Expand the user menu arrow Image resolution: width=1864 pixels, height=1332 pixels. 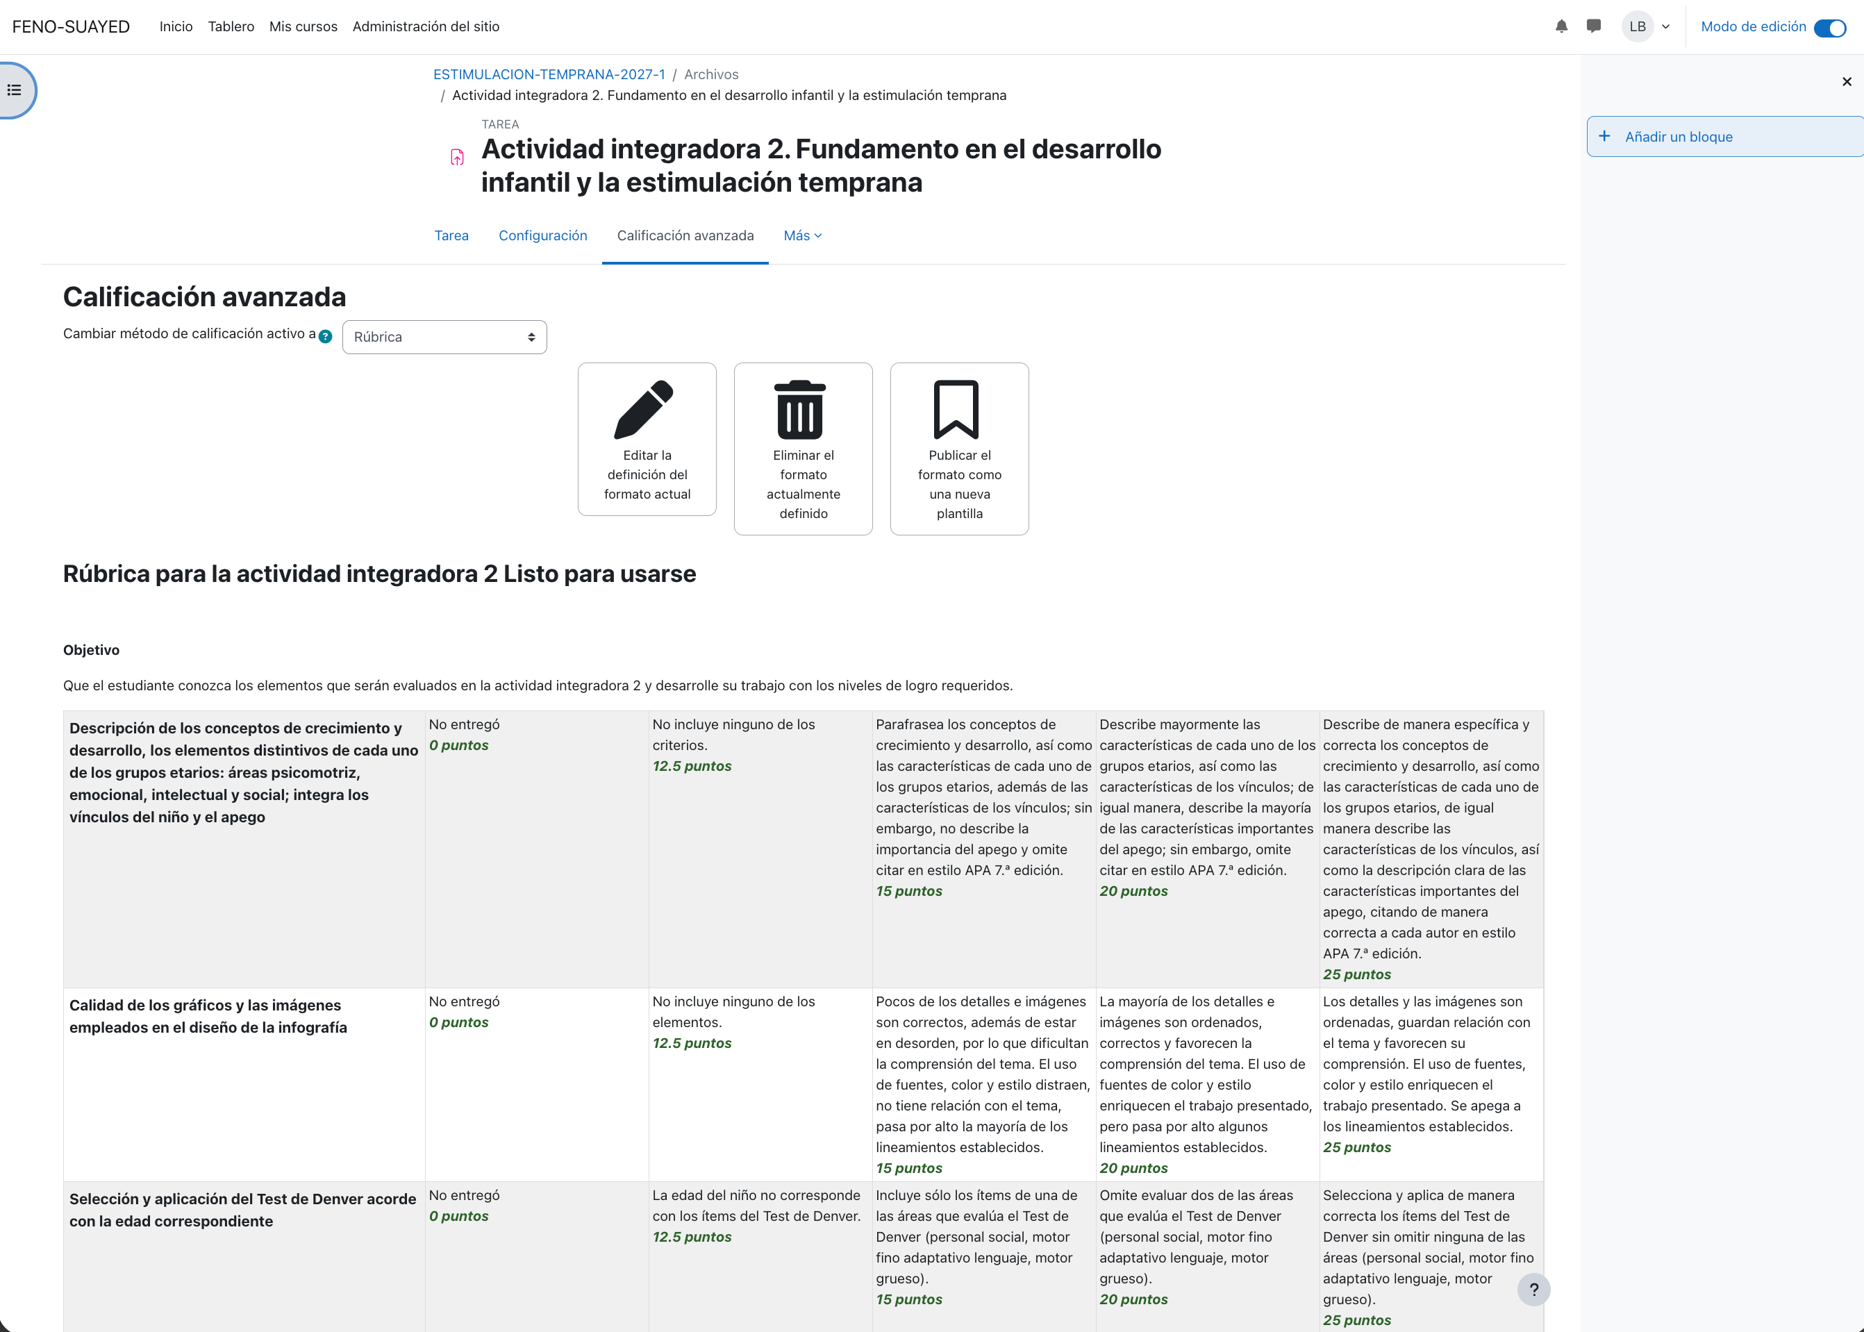click(1665, 26)
